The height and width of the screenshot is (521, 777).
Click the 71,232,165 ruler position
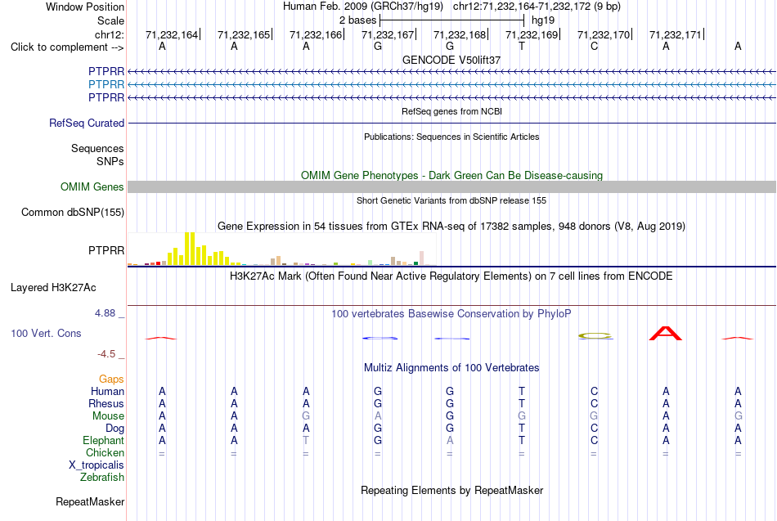point(244,34)
